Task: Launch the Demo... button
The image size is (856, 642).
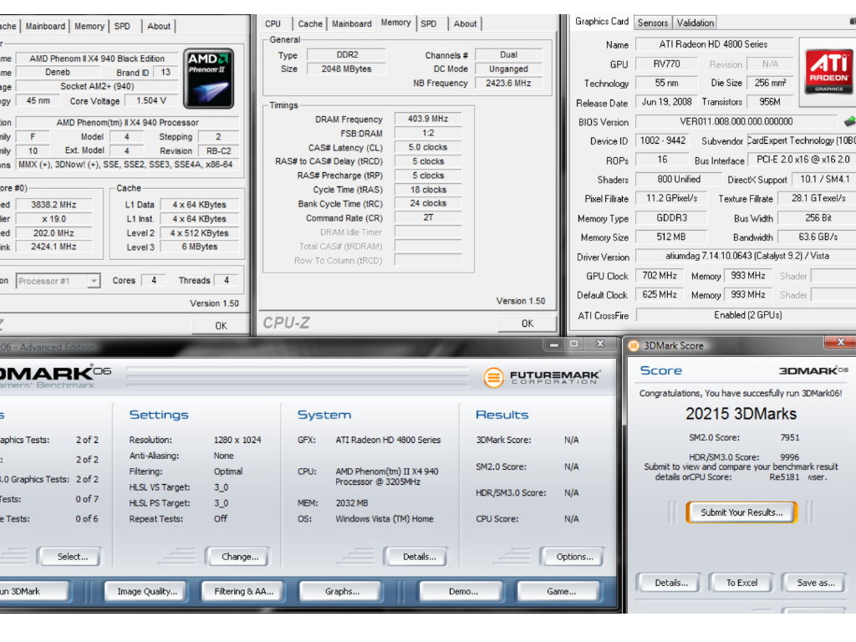Action: 461,591
